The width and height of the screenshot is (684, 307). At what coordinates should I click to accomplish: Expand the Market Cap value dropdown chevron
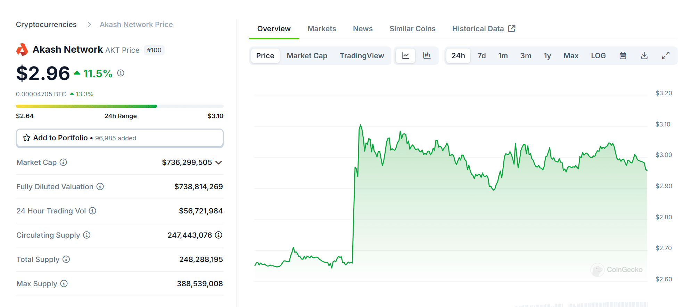219,163
